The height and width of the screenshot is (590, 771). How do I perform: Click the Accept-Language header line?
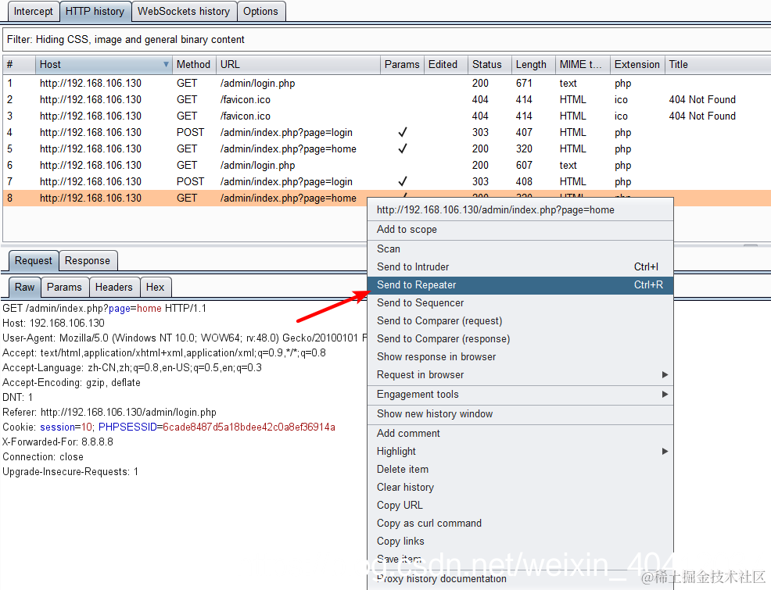(132, 367)
